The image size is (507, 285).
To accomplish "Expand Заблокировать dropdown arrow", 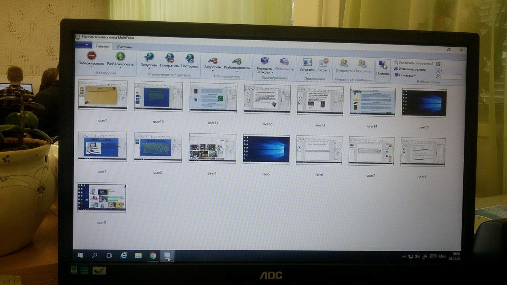I will pyautogui.click(x=91, y=67).
